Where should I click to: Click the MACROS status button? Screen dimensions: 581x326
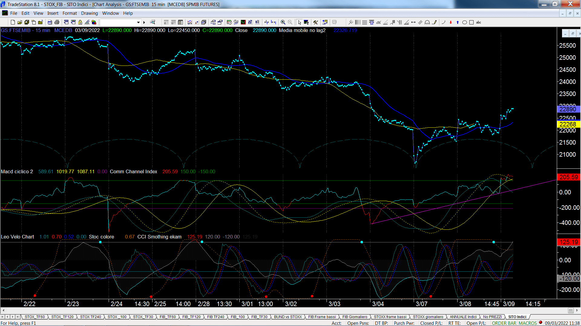(527, 323)
